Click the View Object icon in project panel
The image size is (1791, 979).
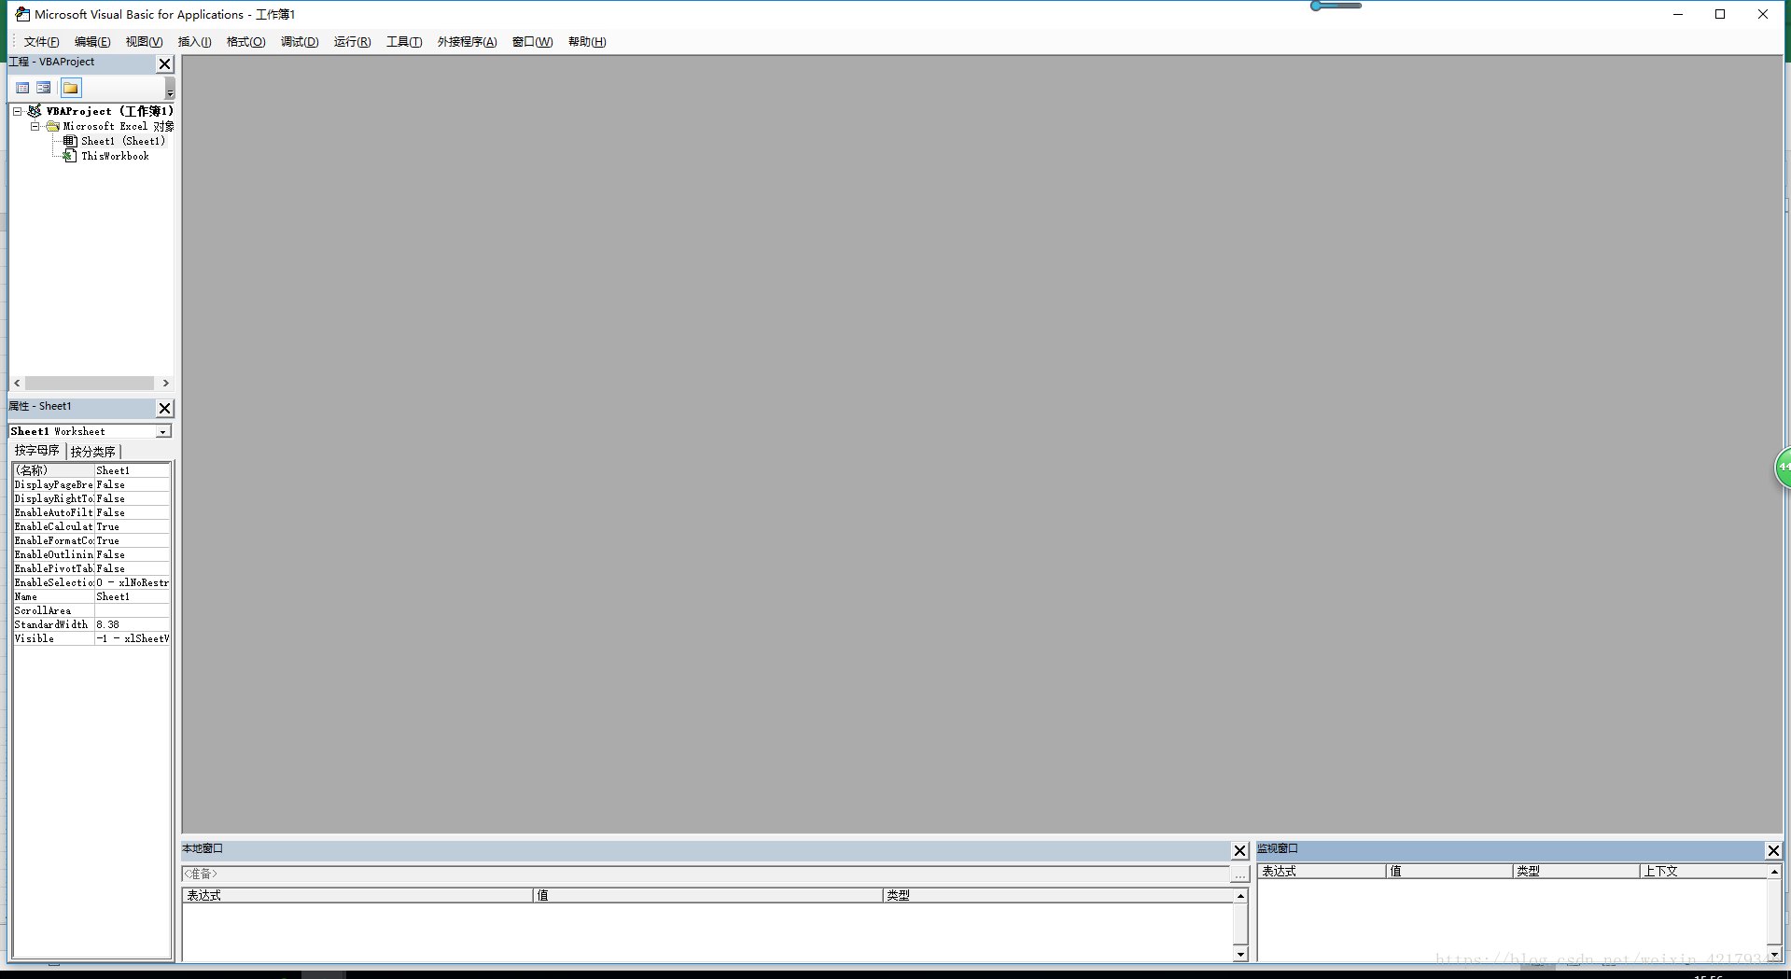click(x=44, y=88)
